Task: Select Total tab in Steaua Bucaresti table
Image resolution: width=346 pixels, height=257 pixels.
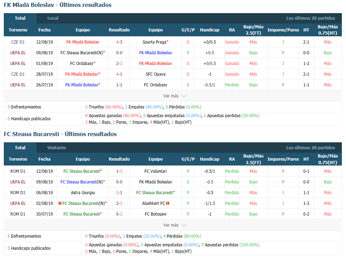Action: click(20, 147)
